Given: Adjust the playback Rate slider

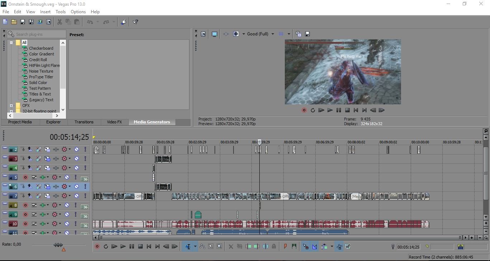Looking at the screenshot, I should click(58, 245).
